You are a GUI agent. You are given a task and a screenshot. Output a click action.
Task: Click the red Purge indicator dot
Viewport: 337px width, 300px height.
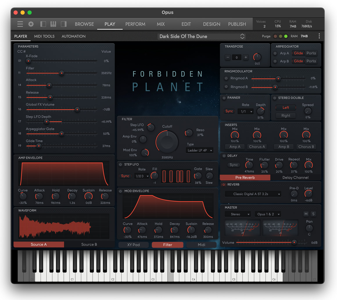click(275, 36)
